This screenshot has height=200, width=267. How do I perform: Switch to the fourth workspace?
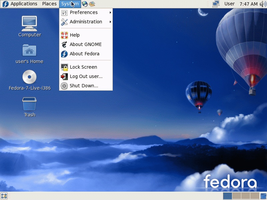click(255, 196)
